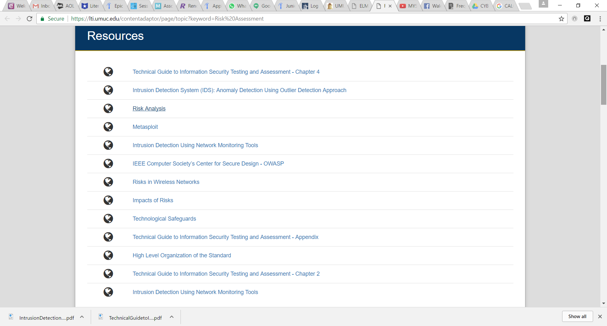The width and height of the screenshot is (607, 326).
Task: Open the High Level Organization of the Standard link
Action: 181,255
